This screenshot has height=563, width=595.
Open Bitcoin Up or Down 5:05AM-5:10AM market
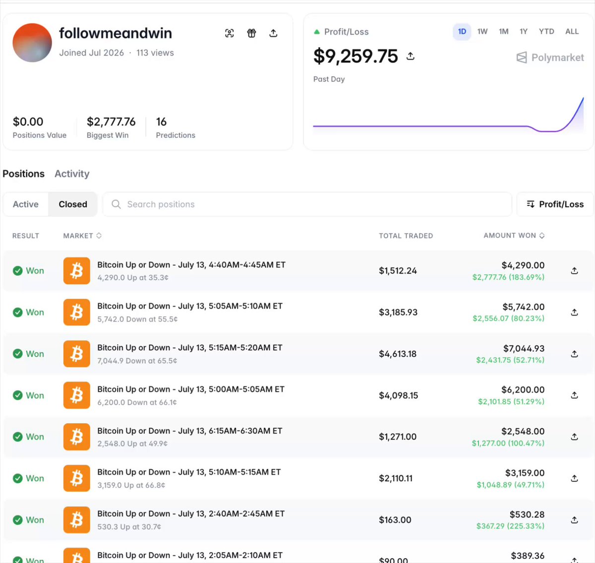coord(190,306)
